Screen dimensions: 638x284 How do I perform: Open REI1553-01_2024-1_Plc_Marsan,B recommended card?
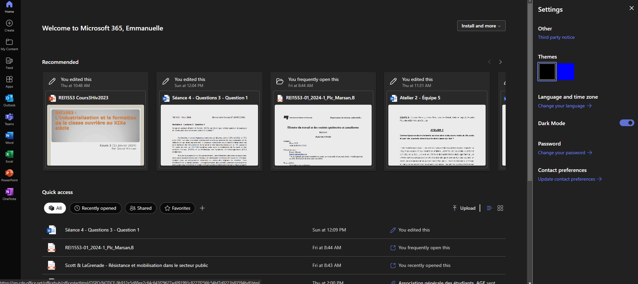click(323, 121)
